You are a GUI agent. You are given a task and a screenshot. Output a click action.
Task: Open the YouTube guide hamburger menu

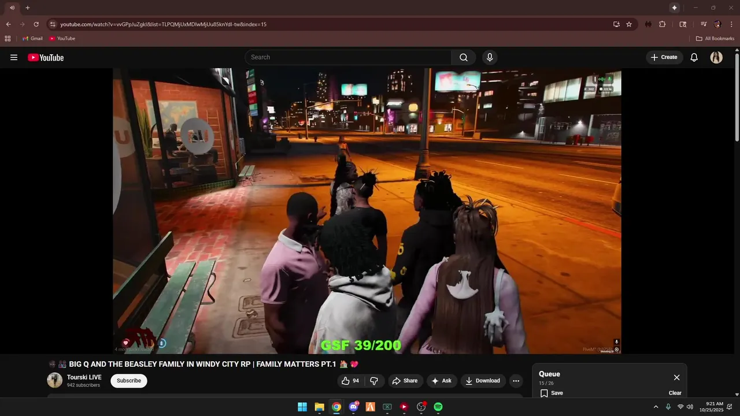[x=14, y=57]
